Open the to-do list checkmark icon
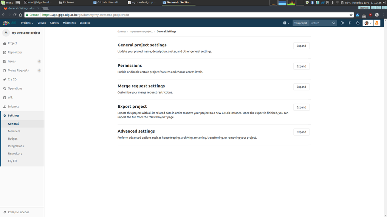The image size is (387, 217). (x=358, y=23)
